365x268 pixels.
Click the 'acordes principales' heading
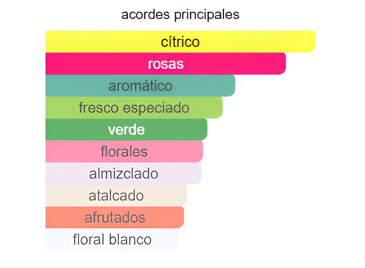click(x=180, y=15)
